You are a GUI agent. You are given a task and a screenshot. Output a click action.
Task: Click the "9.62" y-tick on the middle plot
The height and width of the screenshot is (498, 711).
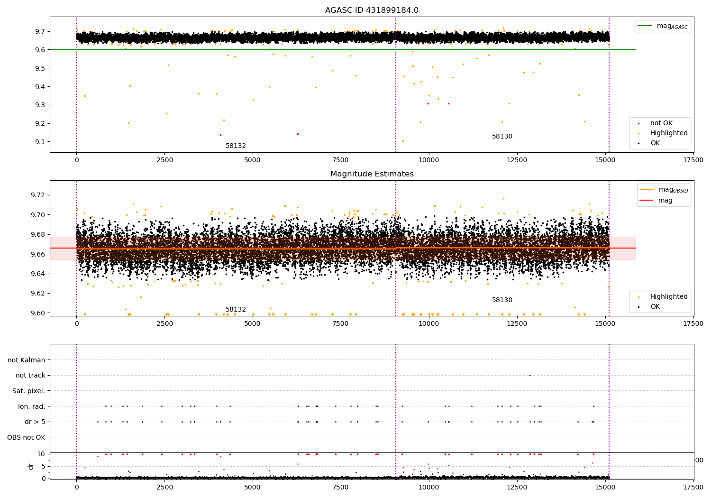point(38,293)
